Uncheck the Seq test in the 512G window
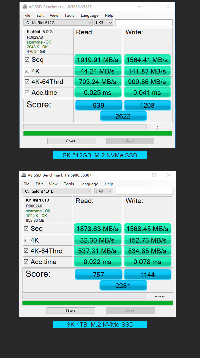 coord(27,60)
